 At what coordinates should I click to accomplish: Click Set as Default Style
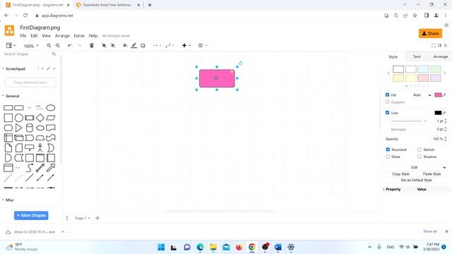(x=416, y=181)
